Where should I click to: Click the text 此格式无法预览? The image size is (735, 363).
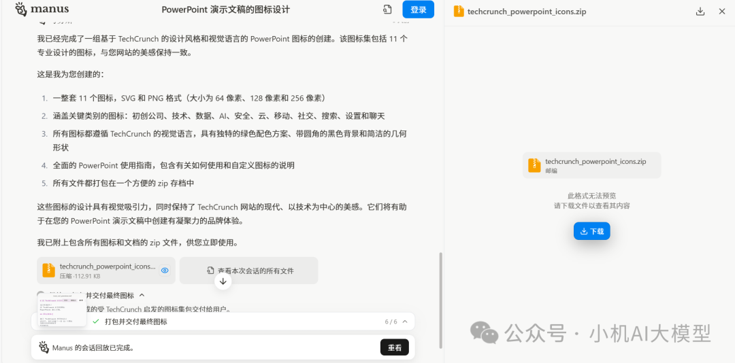tap(591, 195)
